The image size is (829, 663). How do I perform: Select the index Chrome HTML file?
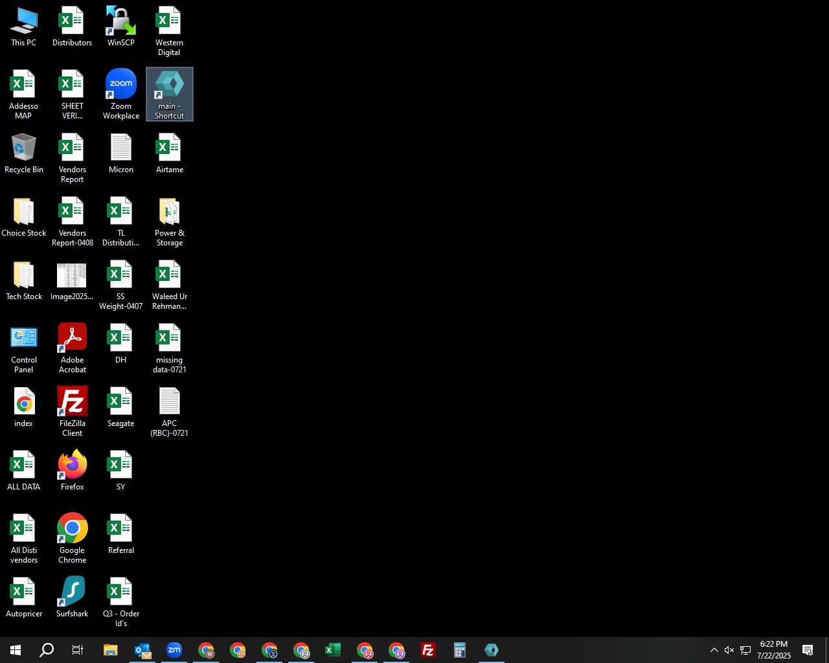24,408
